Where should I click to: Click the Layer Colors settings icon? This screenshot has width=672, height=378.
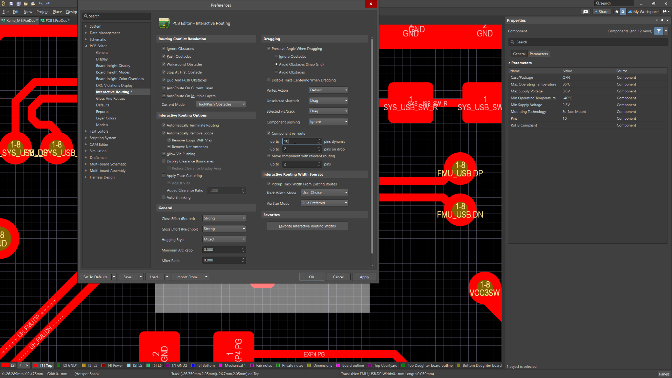pos(106,118)
